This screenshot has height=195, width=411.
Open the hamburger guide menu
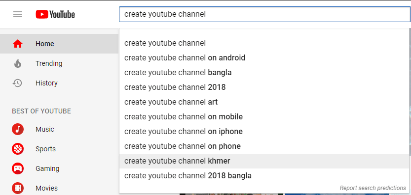(x=18, y=14)
